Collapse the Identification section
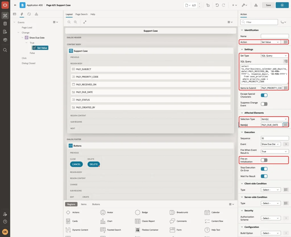 pyautogui.click(x=242, y=30)
